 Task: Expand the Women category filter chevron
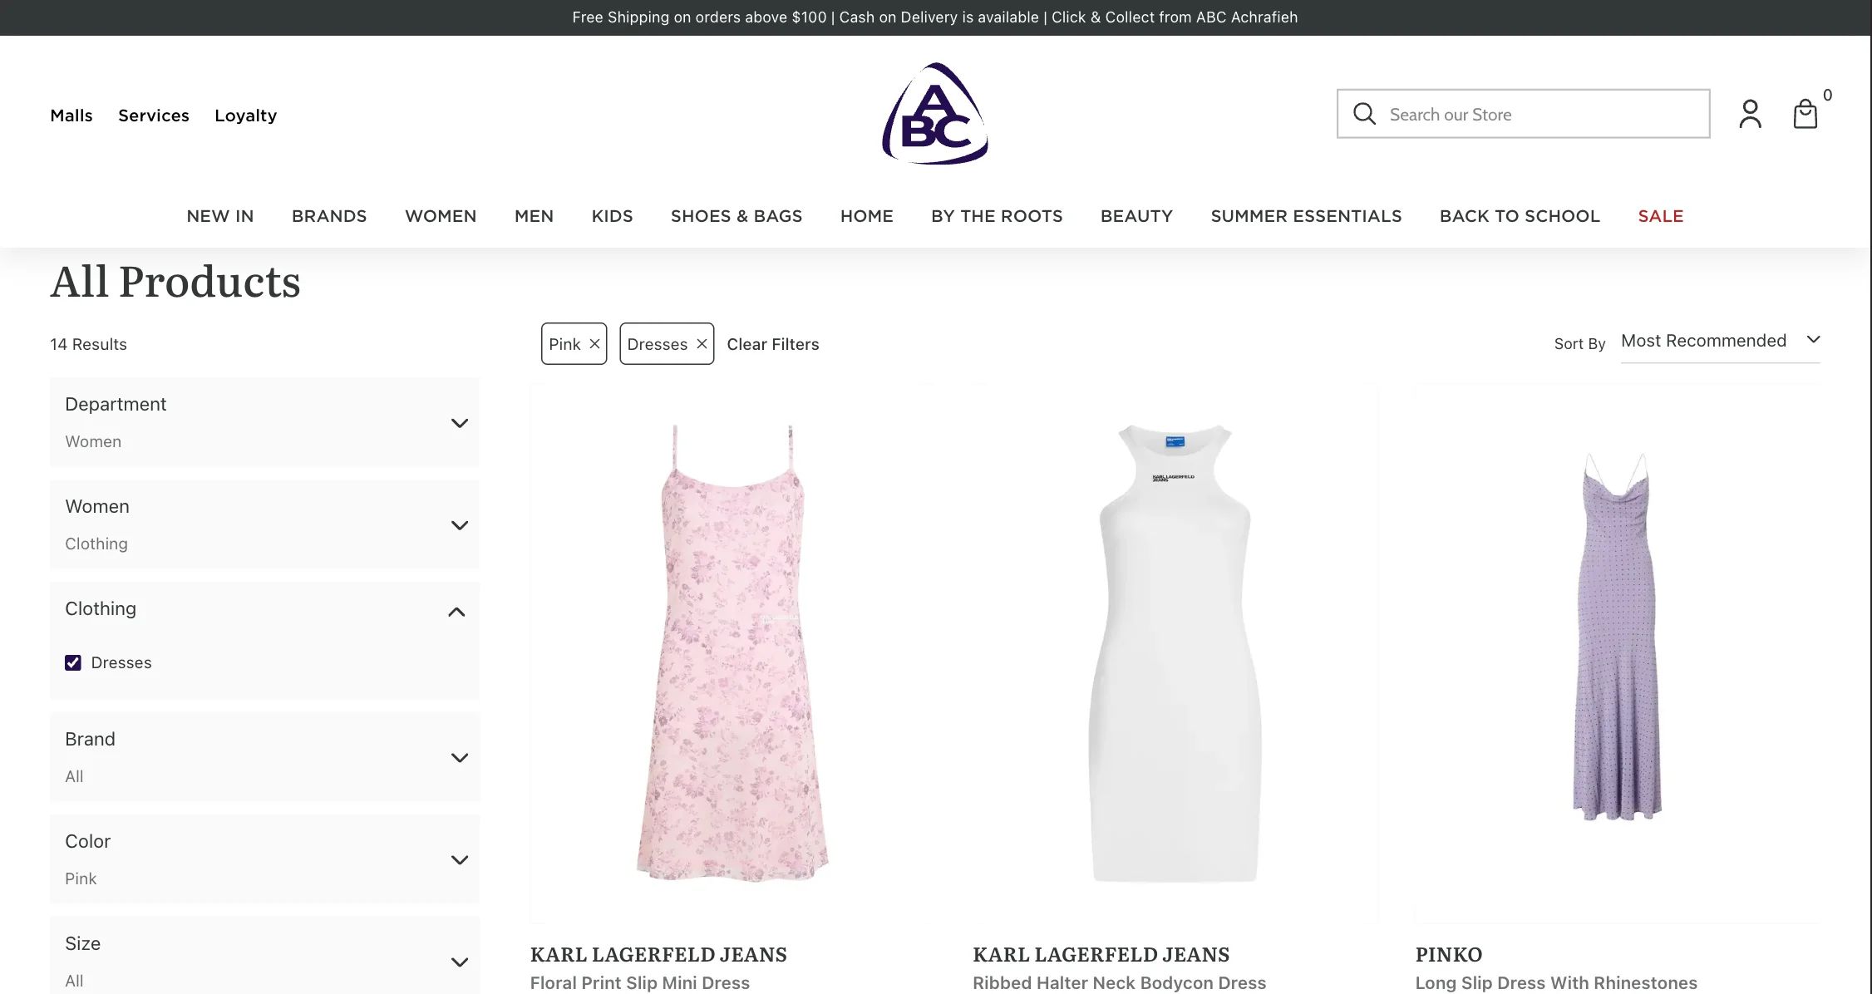[x=459, y=525]
